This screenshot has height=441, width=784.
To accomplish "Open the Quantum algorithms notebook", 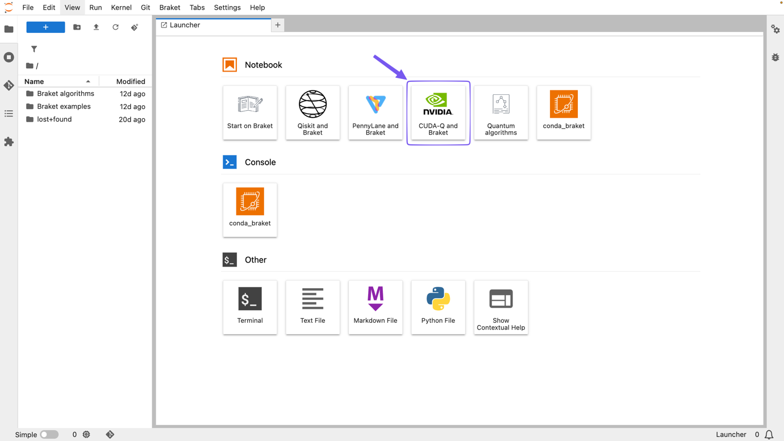I will tap(501, 113).
